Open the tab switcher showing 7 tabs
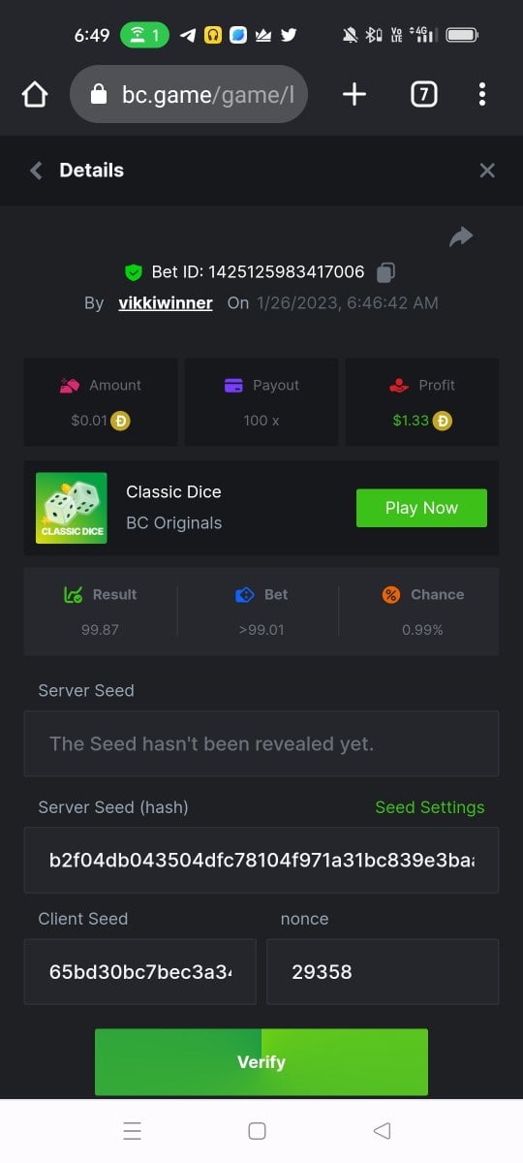 [423, 94]
